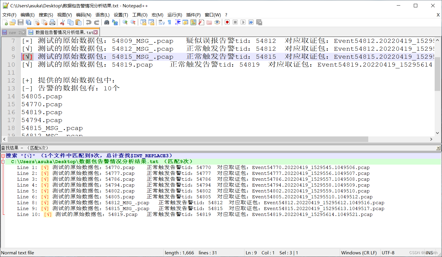The image size is (442, 257).
Task: Open Folder as Workspace icon
Action: (x=209, y=22)
